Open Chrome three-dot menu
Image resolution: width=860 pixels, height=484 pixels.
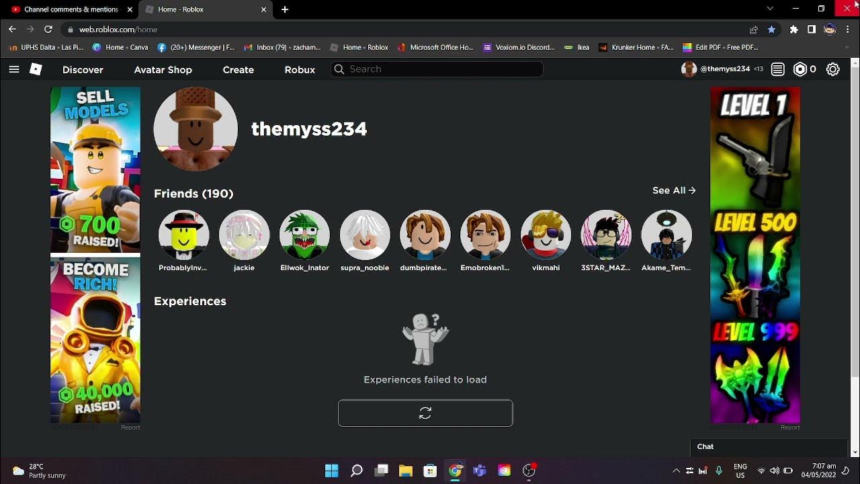(x=848, y=30)
